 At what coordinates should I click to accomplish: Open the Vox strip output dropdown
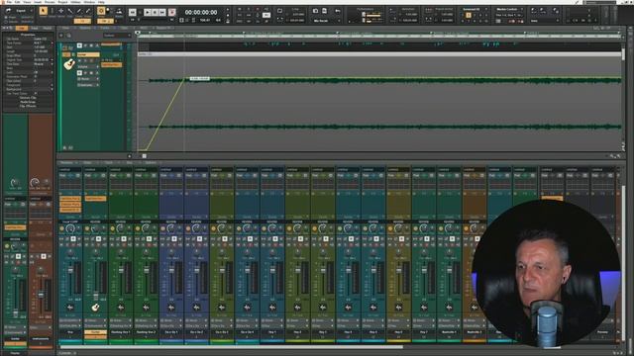click(70, 325)
